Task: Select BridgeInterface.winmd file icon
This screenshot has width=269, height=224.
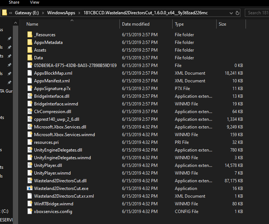Action: point(30,104)
